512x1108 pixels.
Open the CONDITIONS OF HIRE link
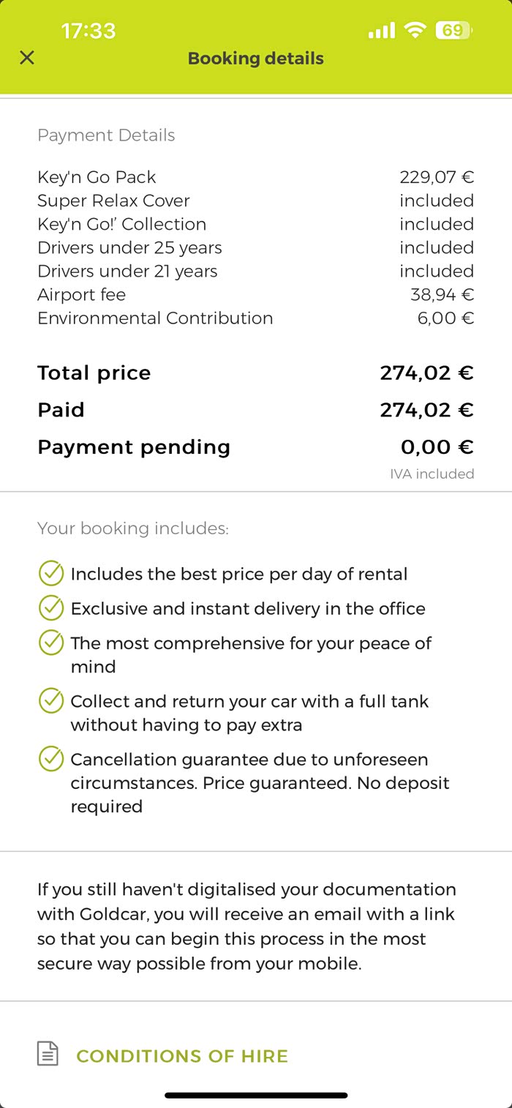pyautogui.click(x=182, y=1056)
